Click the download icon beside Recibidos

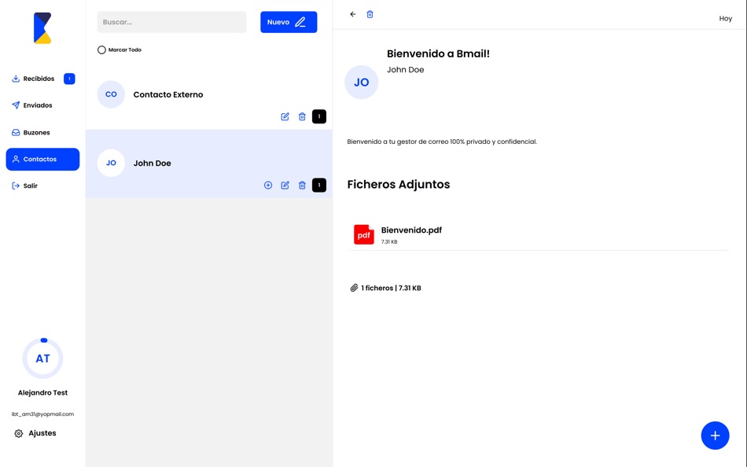click(x=14, y=79)
